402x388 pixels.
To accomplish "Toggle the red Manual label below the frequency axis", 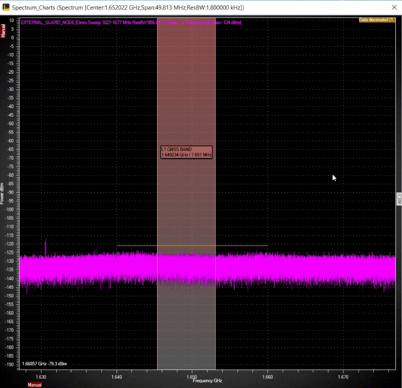I will click(x=34, y=385).
